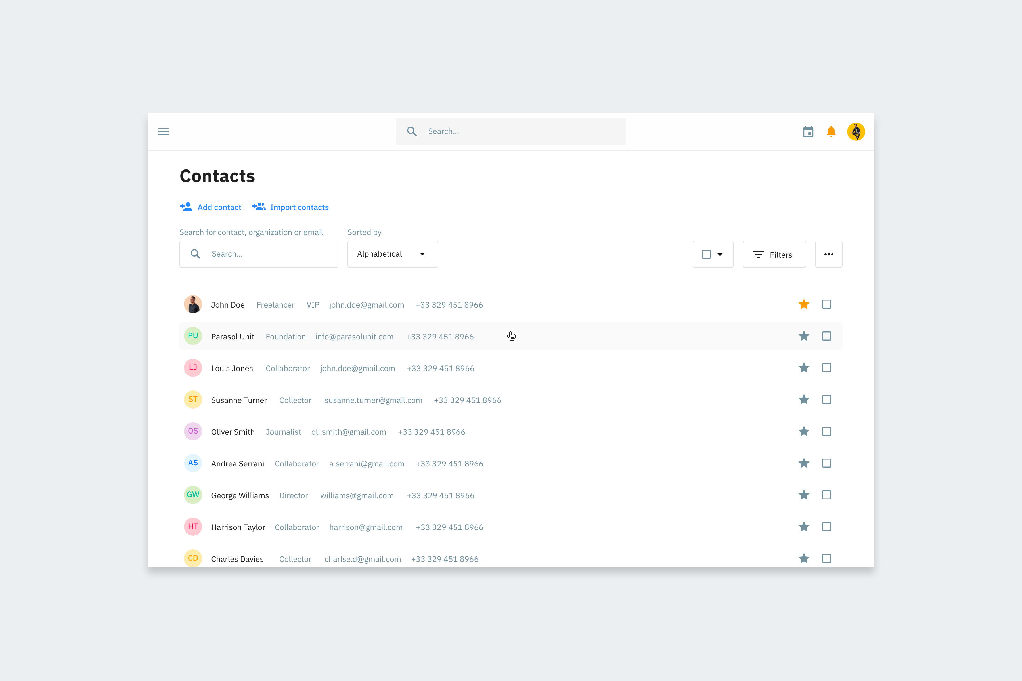Select Susanne Turner's row checkbox
The height and width of the screenshot is (681, 1022).
[826, 400]
